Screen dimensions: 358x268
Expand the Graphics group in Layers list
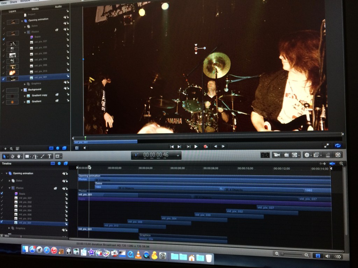(25, 84)
